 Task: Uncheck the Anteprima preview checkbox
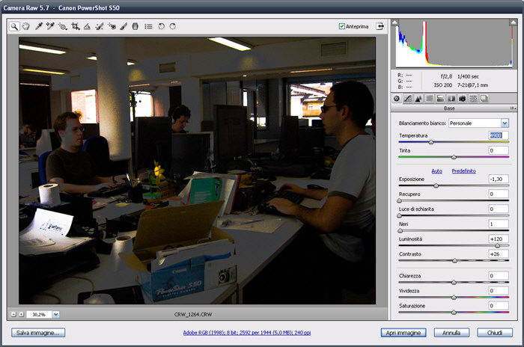pyautogui.click(x=341, y=26)
